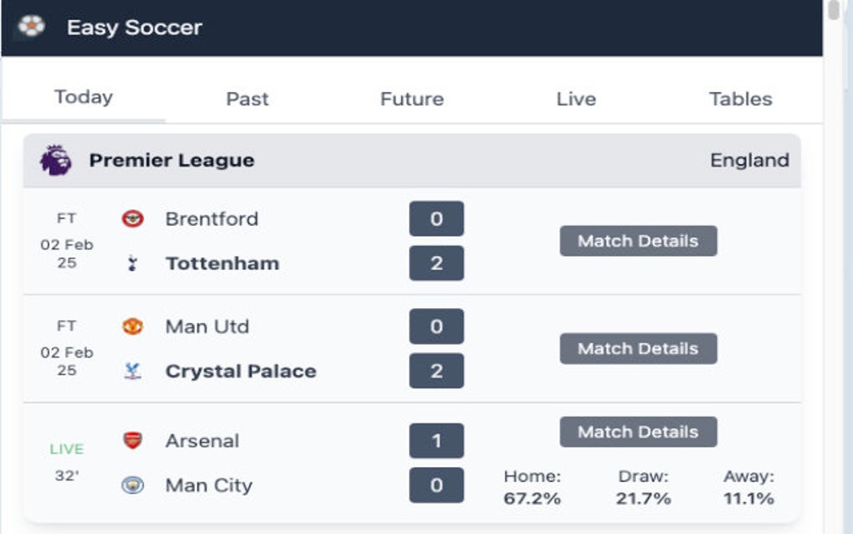Open the Future fixtures tab
The height and width of the screenshot is (534, 853).
pyautogui.click(x=411, y=98)
